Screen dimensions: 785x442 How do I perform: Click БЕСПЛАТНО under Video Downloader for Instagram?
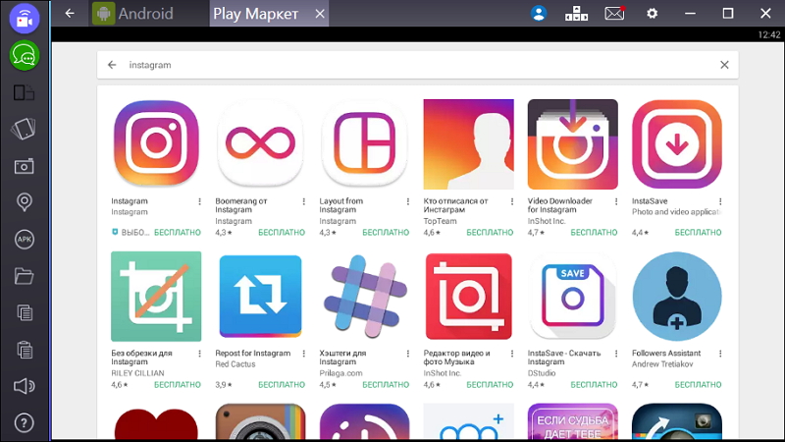tap(594, 233)
